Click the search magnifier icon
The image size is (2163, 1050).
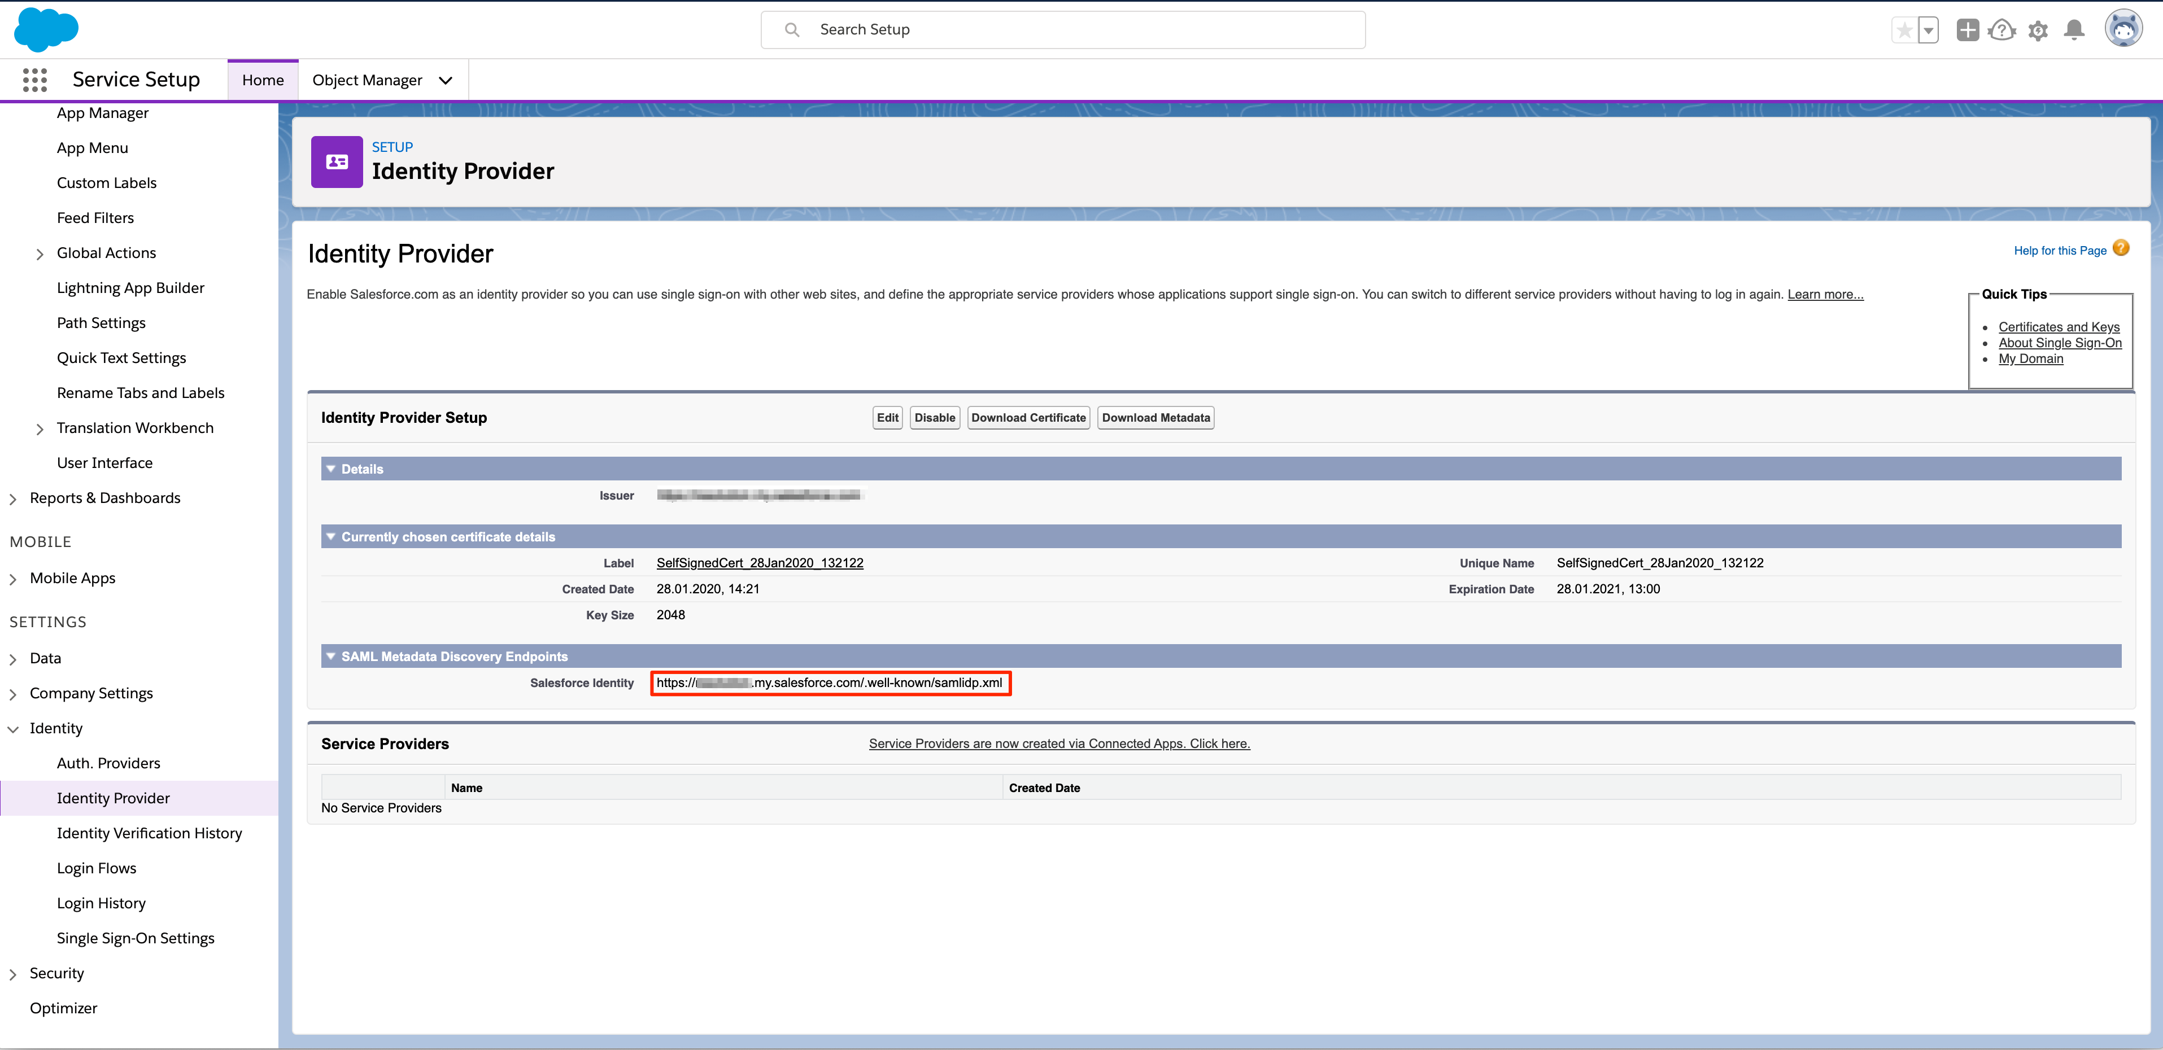pyautogui.click(x=792, y=30)
